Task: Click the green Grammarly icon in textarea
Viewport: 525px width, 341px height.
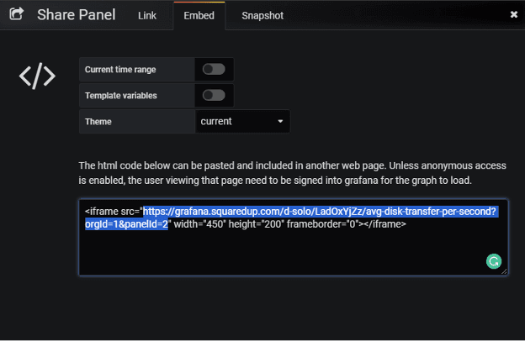Action: pos(494,261)
